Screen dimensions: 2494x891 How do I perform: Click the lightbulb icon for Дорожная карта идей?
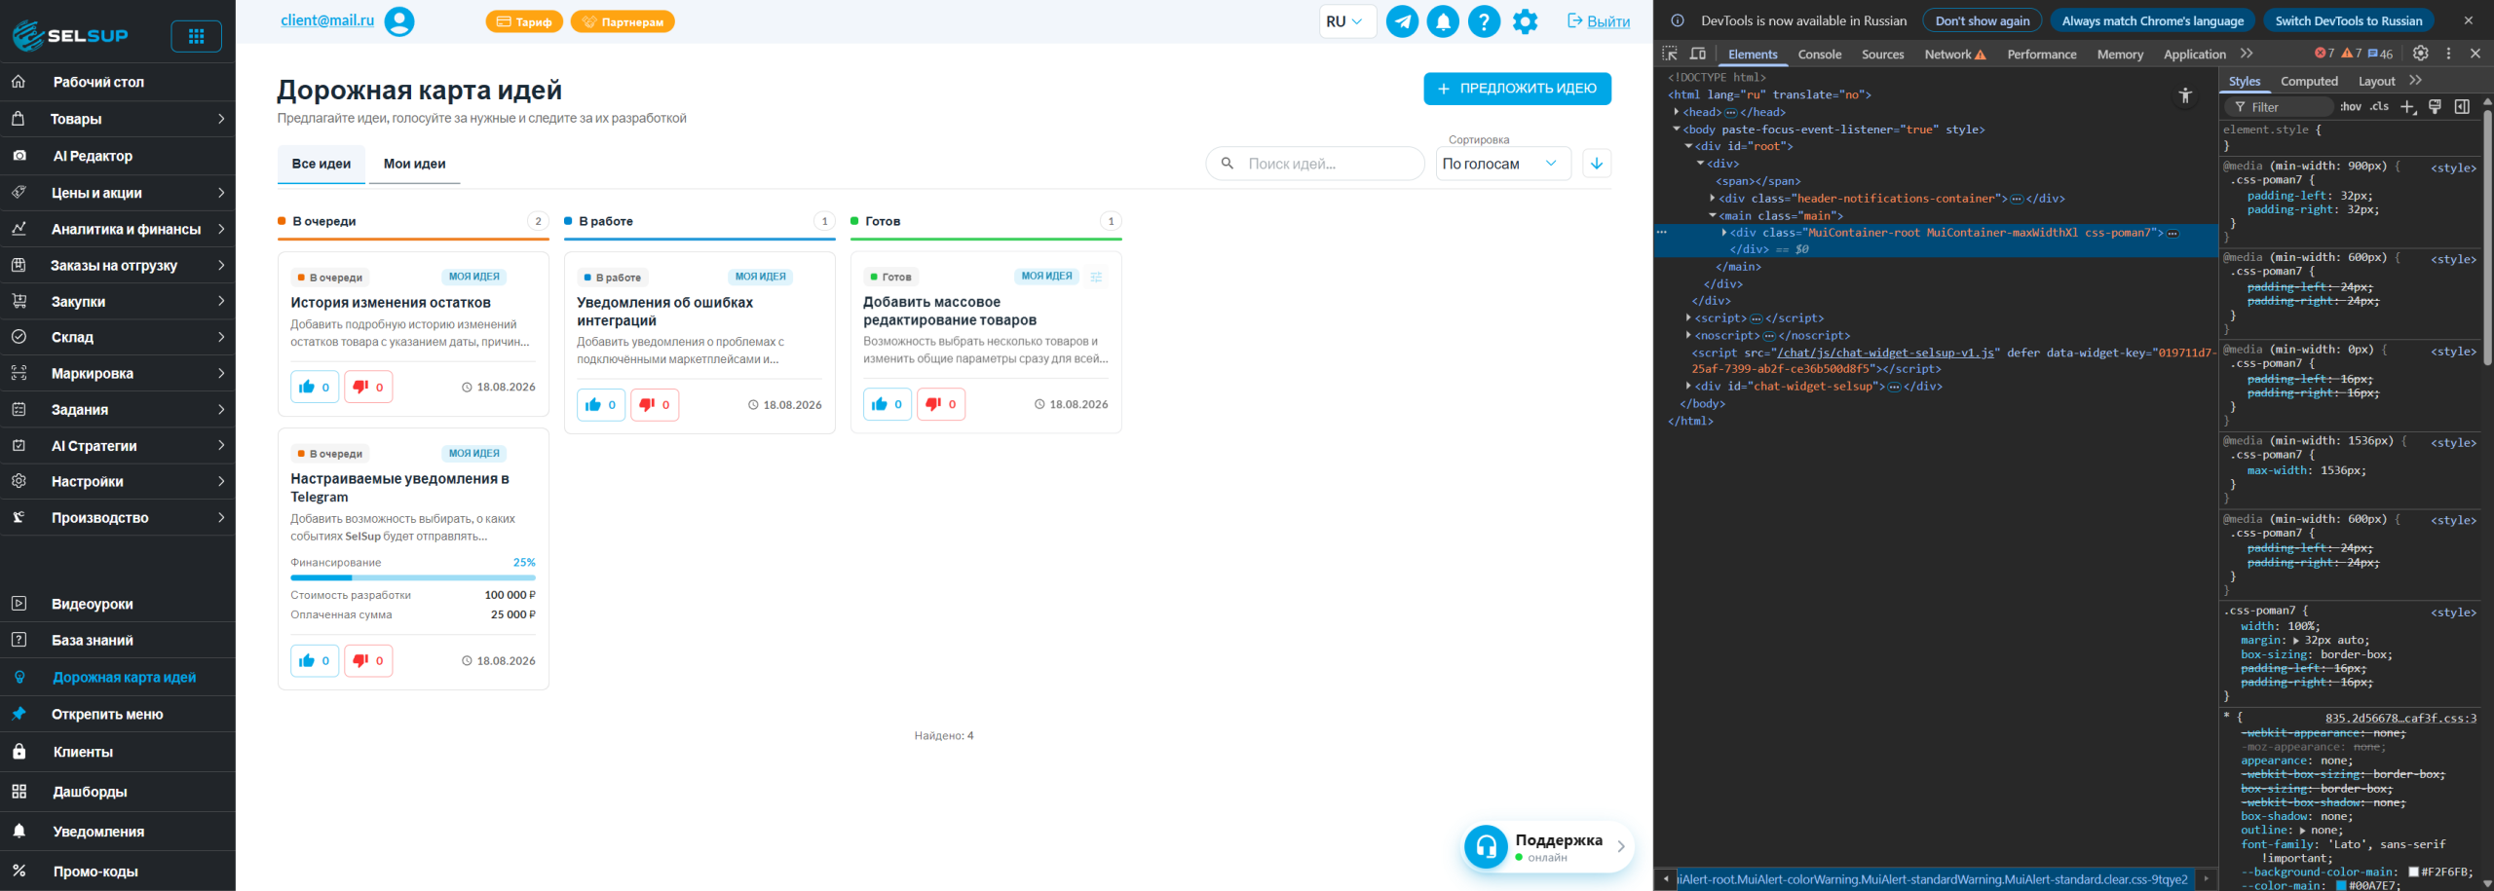point(19,677)
